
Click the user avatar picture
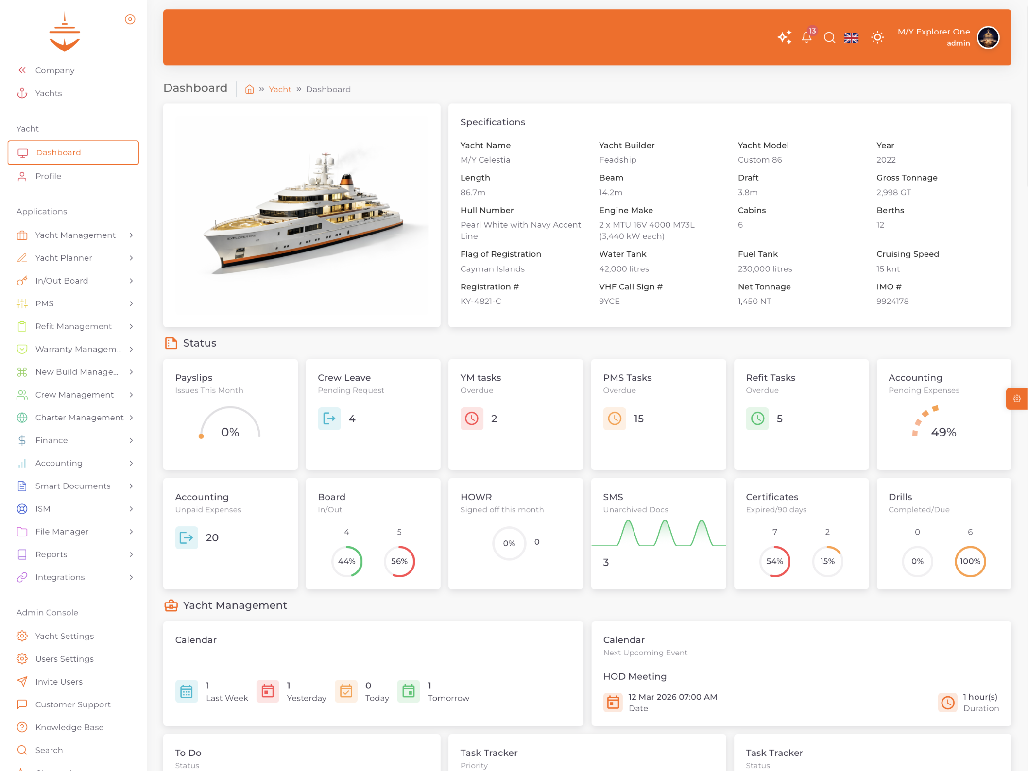(x=988, y=37)
